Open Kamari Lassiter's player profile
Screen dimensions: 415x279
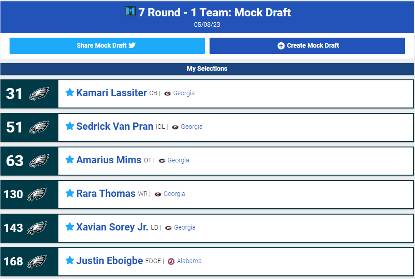click(x=111, y=93)
